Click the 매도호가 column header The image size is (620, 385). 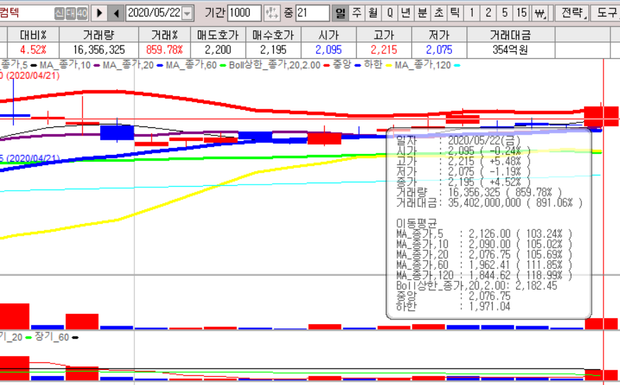coord(218,35)
